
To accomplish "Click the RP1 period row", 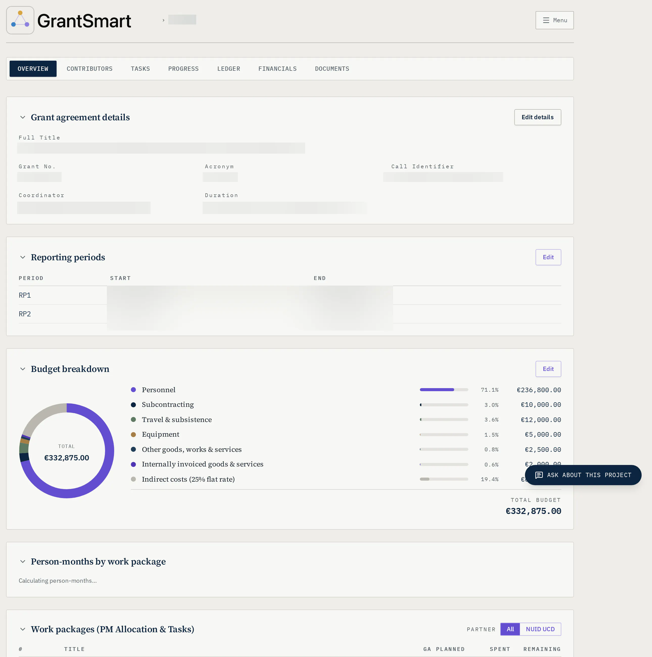I will (290, 295).
